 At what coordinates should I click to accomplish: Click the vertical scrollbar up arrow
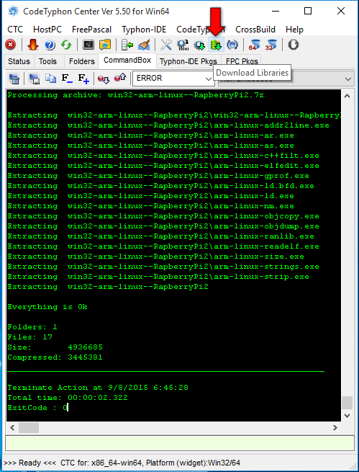pyautogui.click(x=347, y=96)
